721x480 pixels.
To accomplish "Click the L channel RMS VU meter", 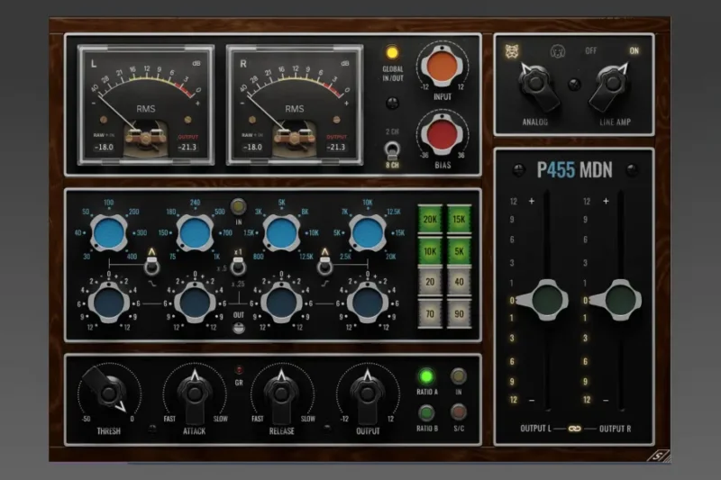I will (x=145, y=104).
